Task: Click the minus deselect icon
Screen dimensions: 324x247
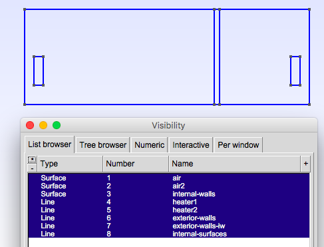Action: (32, 168)
